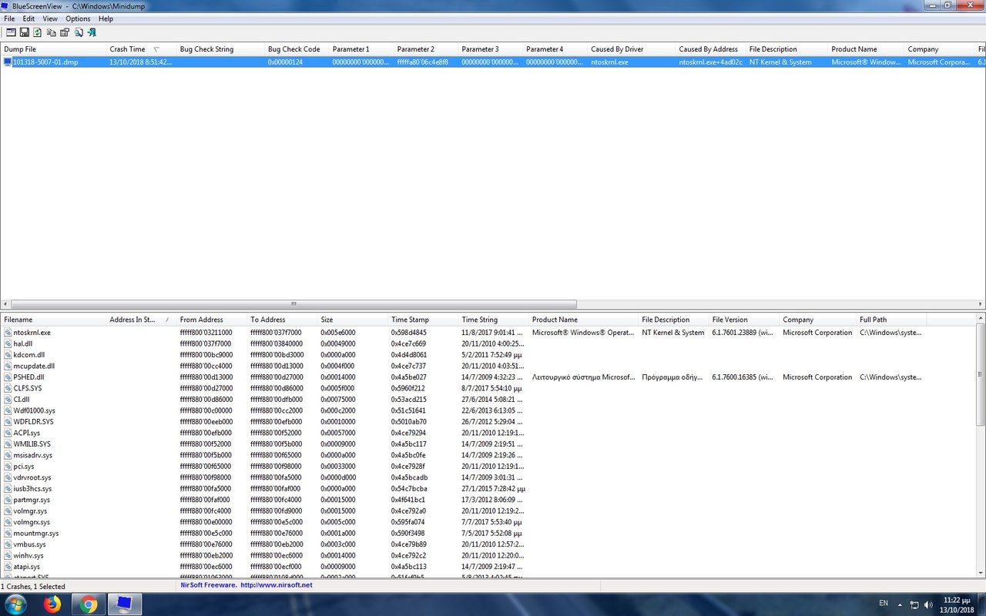Screen dimensions: 986x616
Task: Click the Refresh toolbar icon
Action: 37,32
